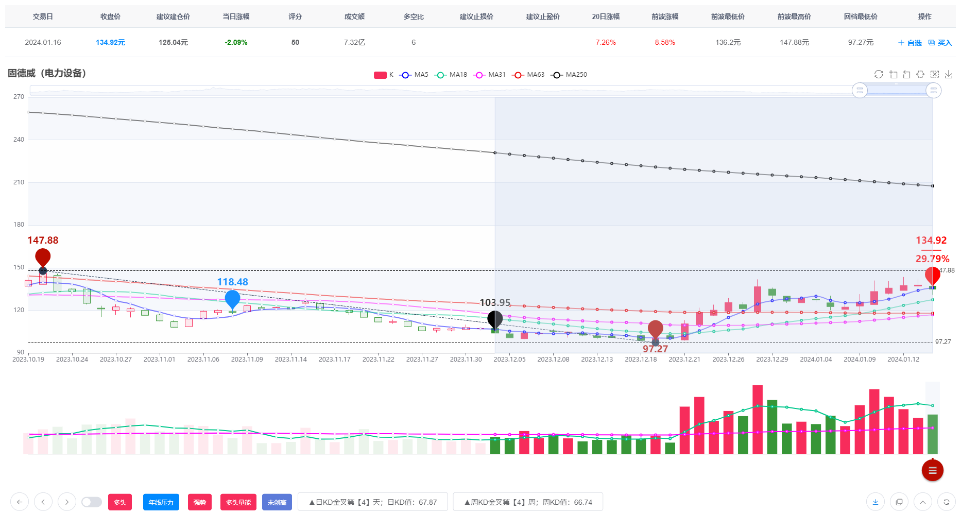Expand the 日KD金叉 indicator panel
This screenshot has height=513, width=961.
click(373, 502)
